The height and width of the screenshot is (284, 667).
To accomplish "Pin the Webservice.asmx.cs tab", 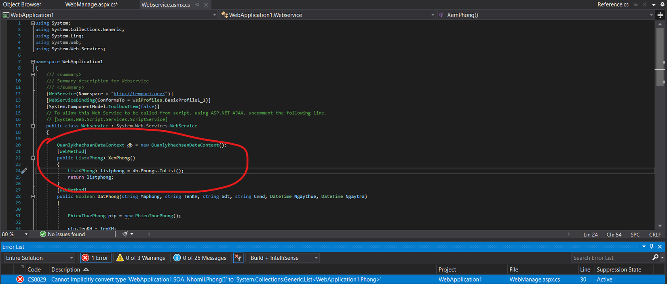I will point(197,5).
